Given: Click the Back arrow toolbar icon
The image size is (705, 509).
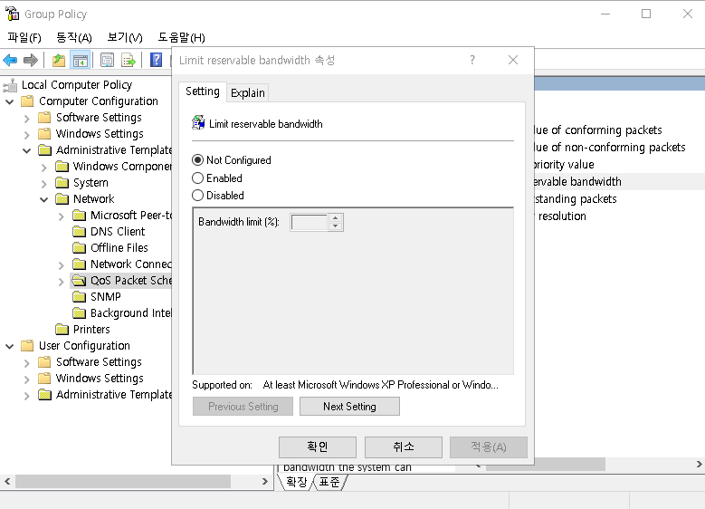Looking at the screenshot, I should coord(10,60).
